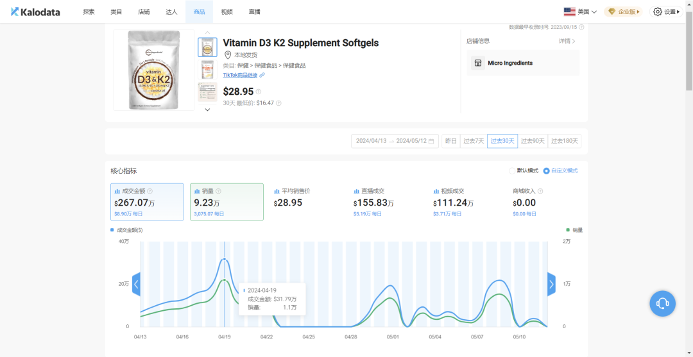Open the customer support headset button
This screenshot has width=693, height=357.
click(662, 304)
